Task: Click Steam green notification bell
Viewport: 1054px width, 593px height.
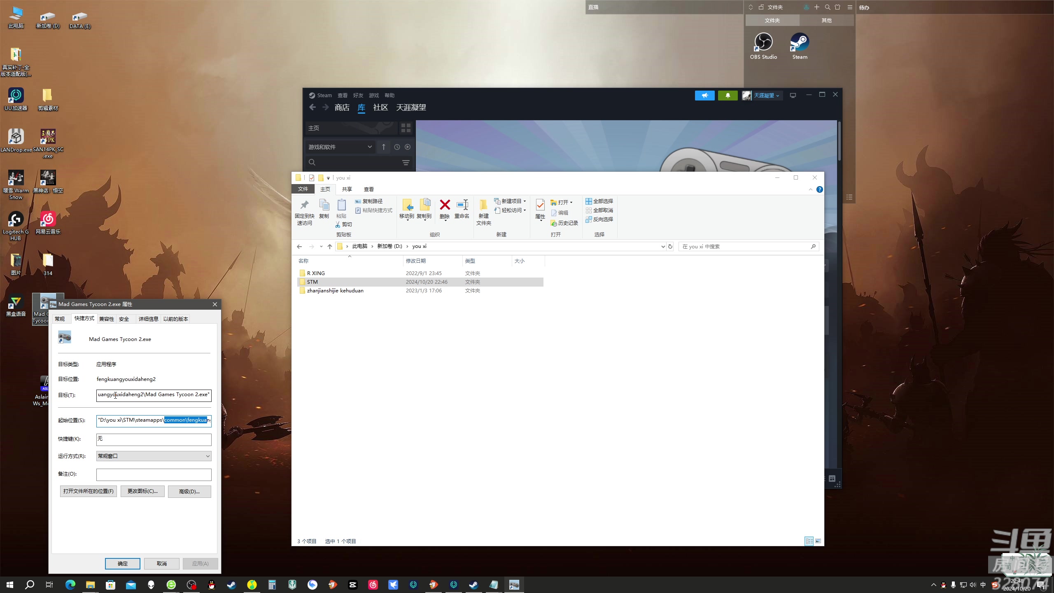Action: (x=728, y=96)
